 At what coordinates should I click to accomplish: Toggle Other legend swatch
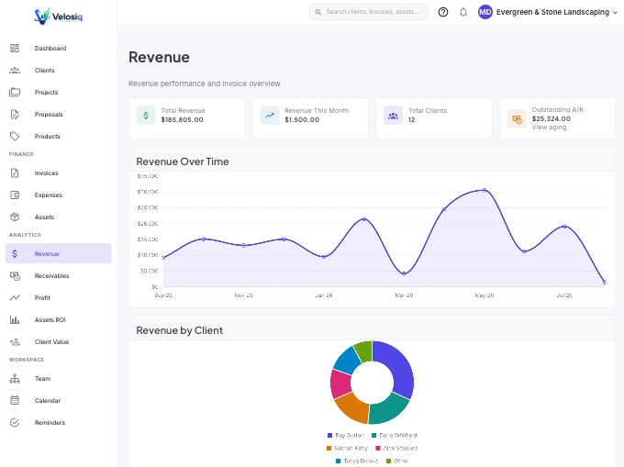(388, 461)
